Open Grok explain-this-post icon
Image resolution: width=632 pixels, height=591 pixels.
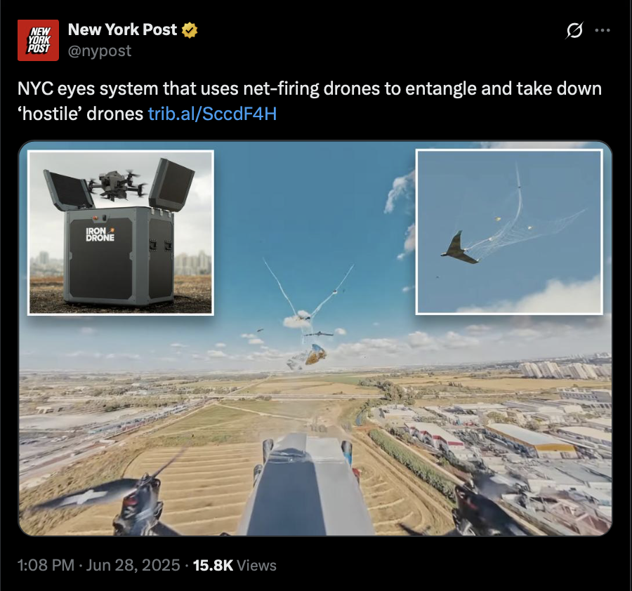pyautogui.click(x=574, y=30)
